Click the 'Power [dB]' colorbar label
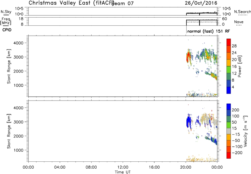Image resolution: width=251 pixels, height=174 pixels. (240, 66)
